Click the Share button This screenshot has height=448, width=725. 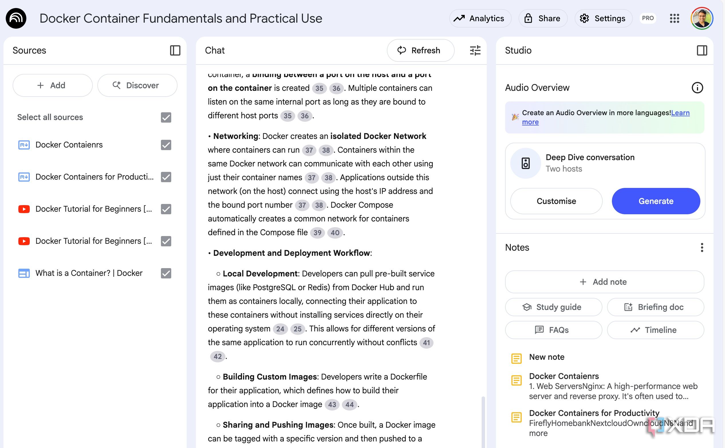(543, 18)
